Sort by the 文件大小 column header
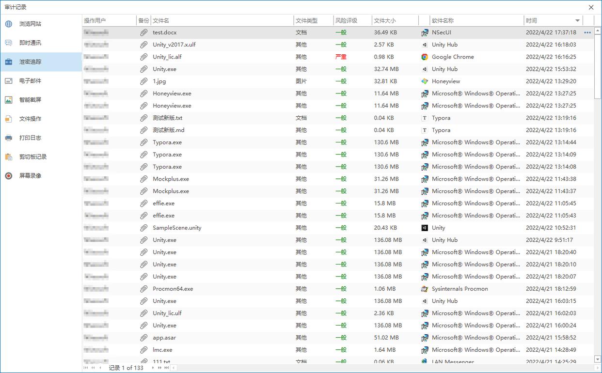 click(385, 21)
